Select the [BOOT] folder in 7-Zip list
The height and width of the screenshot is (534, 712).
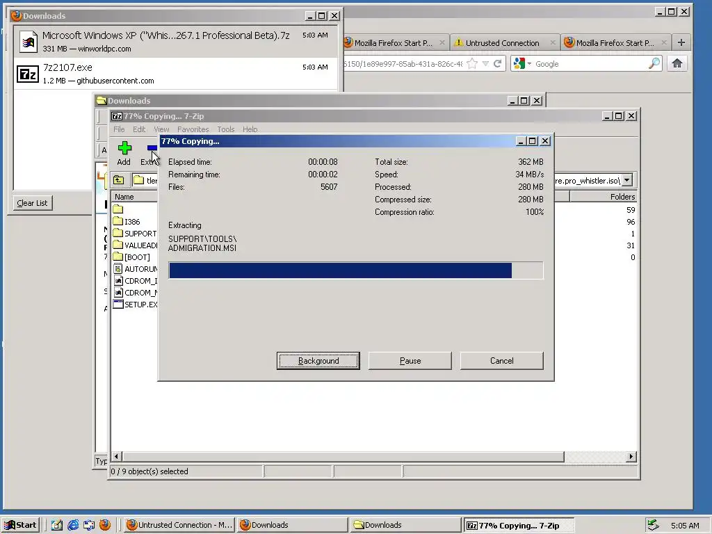[x=131, y=257]
